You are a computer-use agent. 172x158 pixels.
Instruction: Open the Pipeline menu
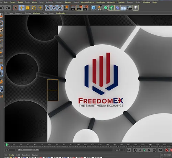pyautogui.click(x=121, y=2)
